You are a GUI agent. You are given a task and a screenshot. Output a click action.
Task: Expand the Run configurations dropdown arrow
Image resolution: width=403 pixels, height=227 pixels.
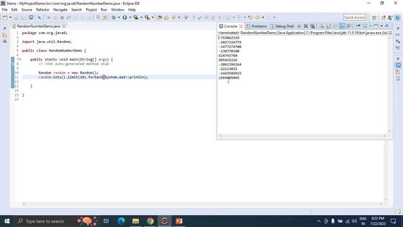point(130,18)
